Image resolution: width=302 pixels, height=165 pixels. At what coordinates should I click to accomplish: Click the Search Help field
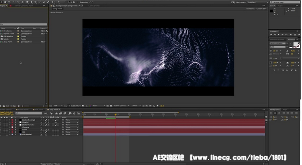point(285,2)
